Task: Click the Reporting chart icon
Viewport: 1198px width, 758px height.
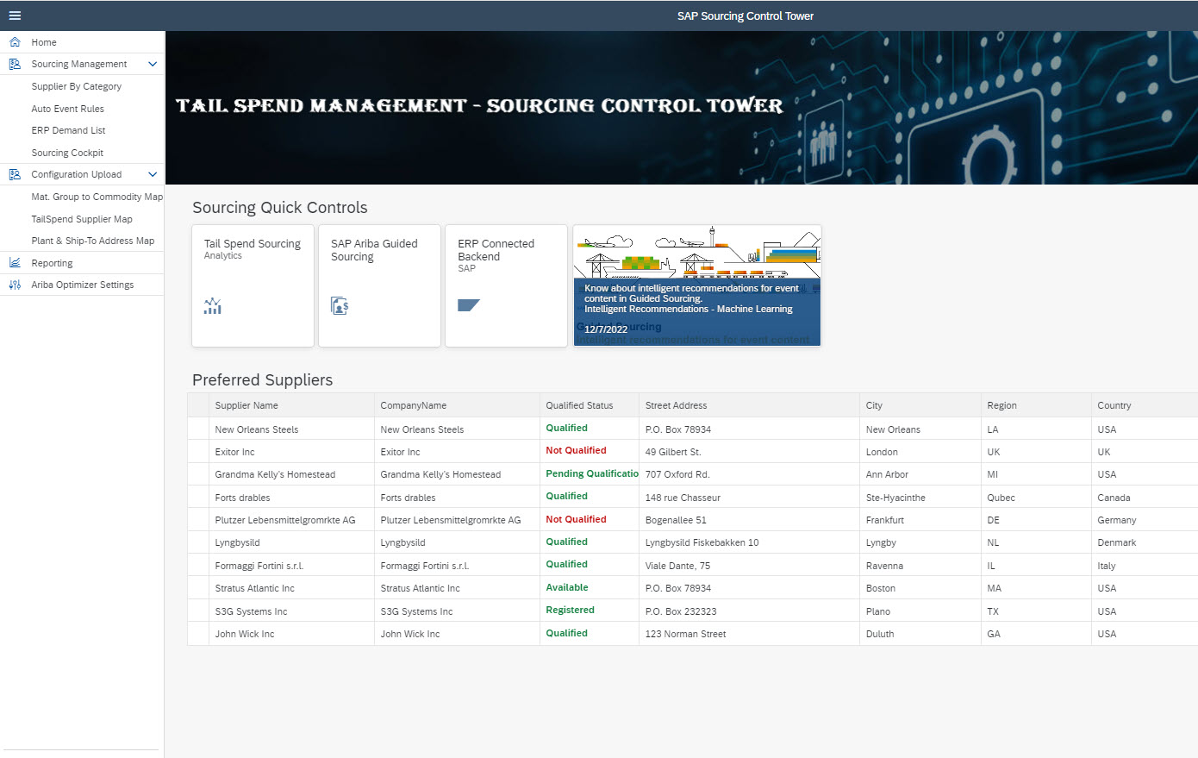Action: (15, 263)
